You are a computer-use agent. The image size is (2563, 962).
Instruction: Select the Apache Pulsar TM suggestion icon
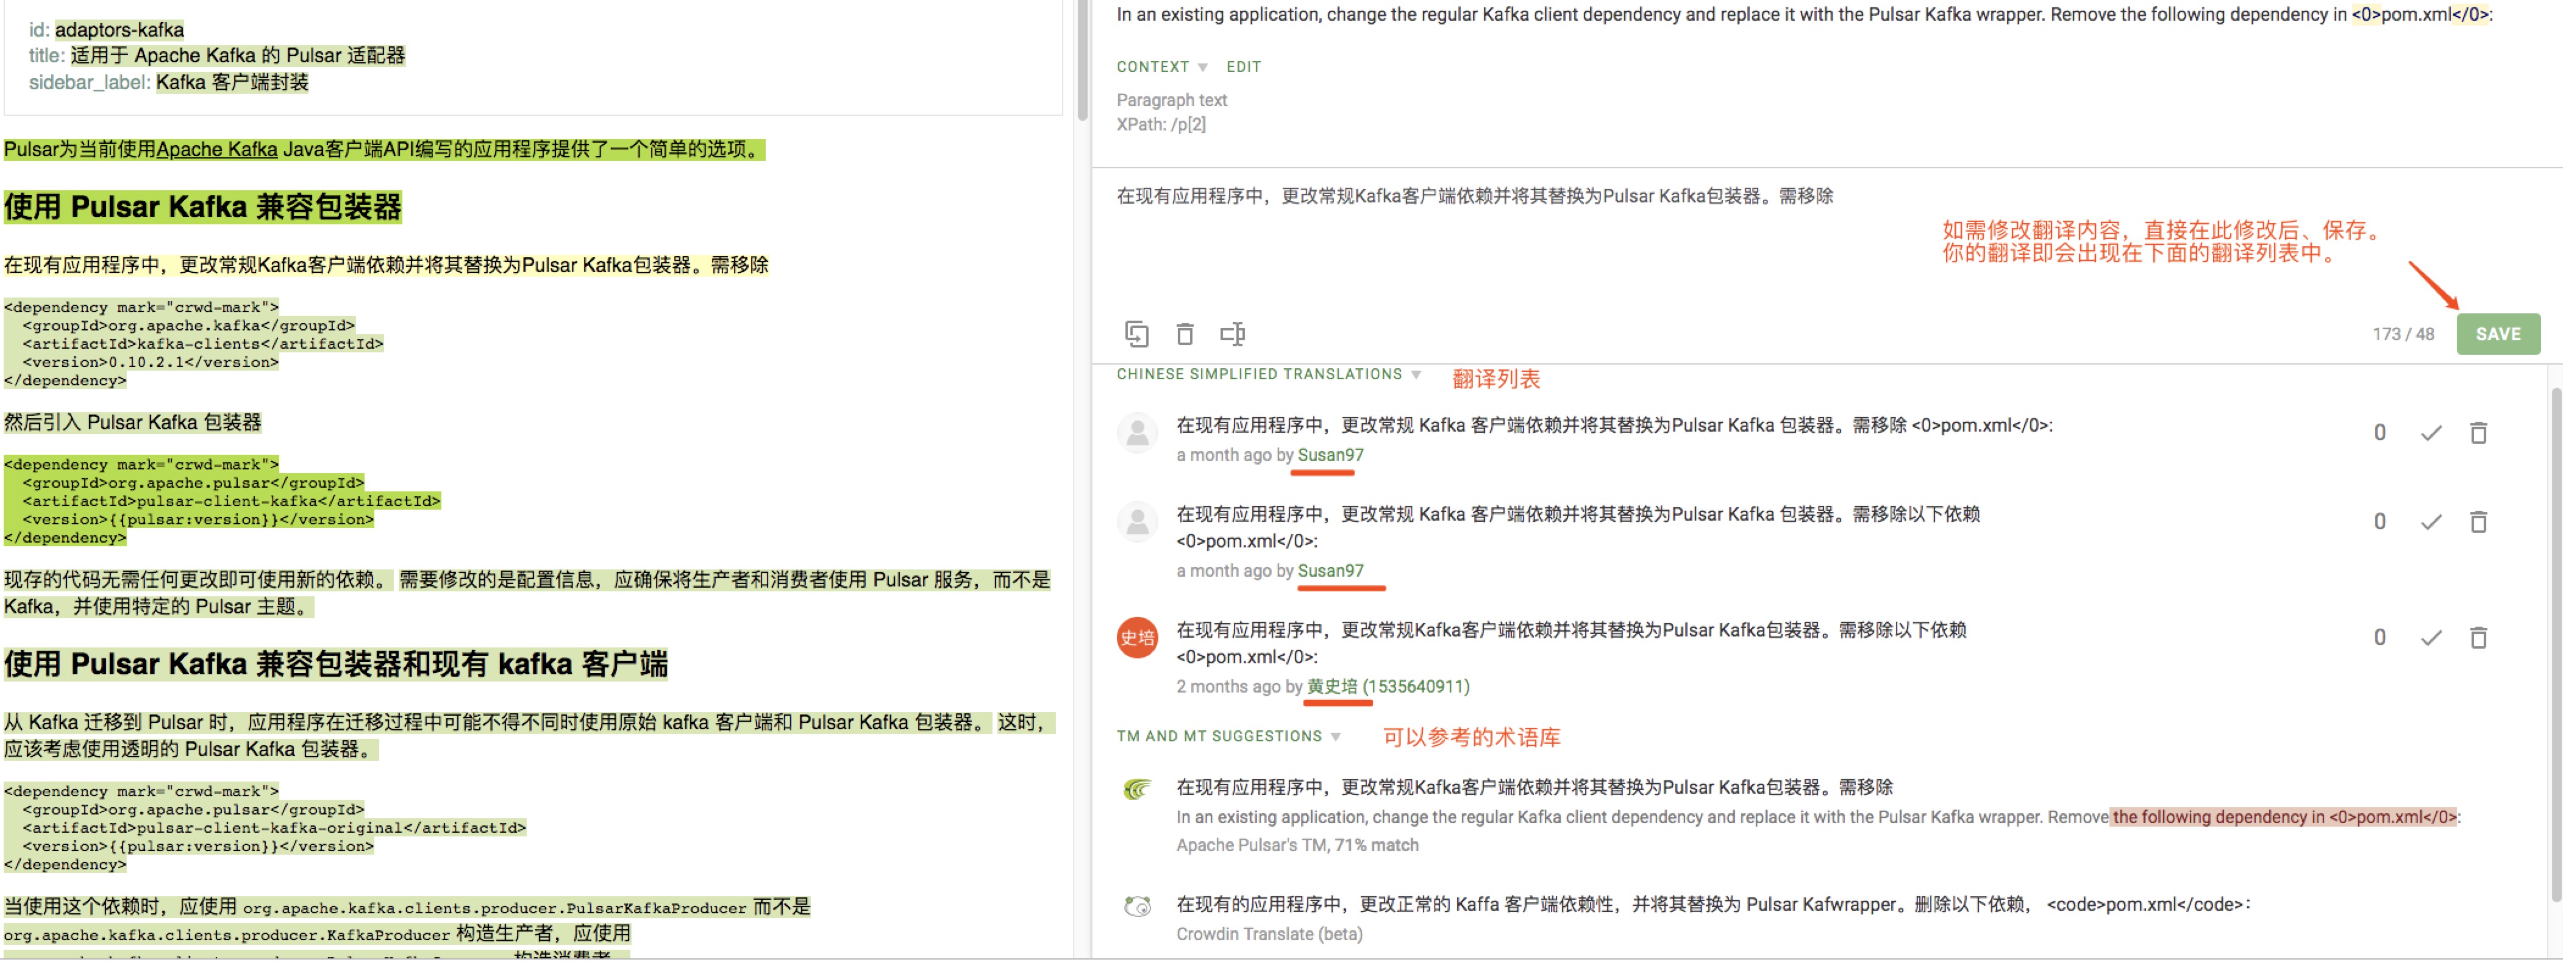coord(1136,790)
